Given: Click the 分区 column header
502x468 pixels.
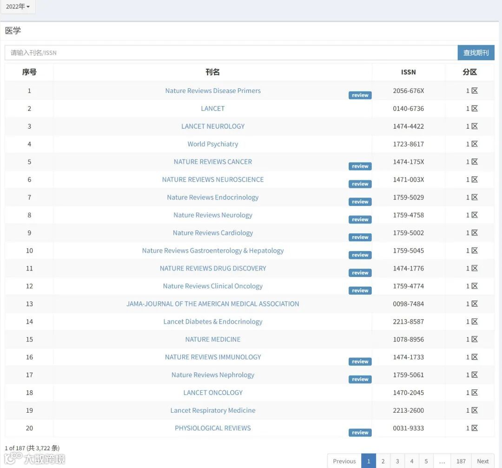Looking at the screenshot, I should (x=469, y=72).
